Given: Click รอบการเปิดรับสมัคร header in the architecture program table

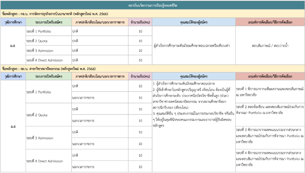Looking at the screenshot, I should (48, 76).
